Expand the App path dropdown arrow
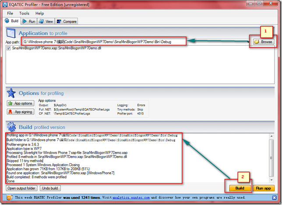 point(248,42)
